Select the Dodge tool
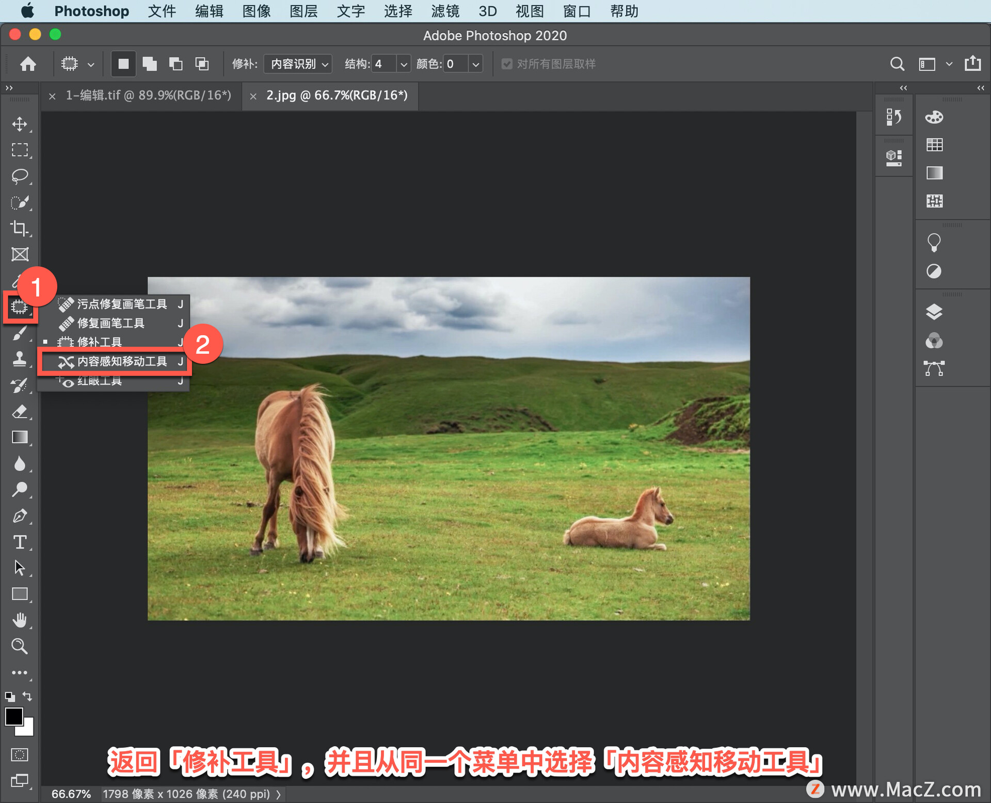991x803 pixels. (x=20, y=489)
